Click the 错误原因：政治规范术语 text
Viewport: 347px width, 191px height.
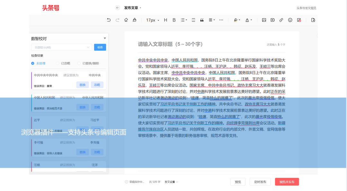click(x=48, y=108)
